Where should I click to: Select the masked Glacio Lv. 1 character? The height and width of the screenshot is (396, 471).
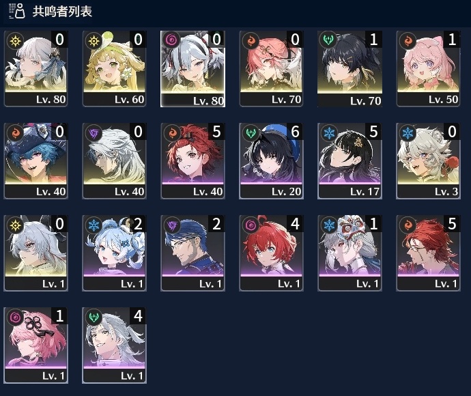(349, 253)
